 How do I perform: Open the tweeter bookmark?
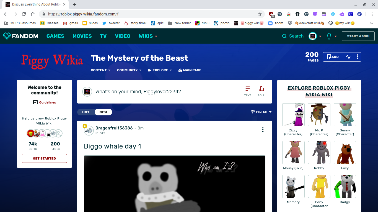pyautogui.click(x=111, y=23)
